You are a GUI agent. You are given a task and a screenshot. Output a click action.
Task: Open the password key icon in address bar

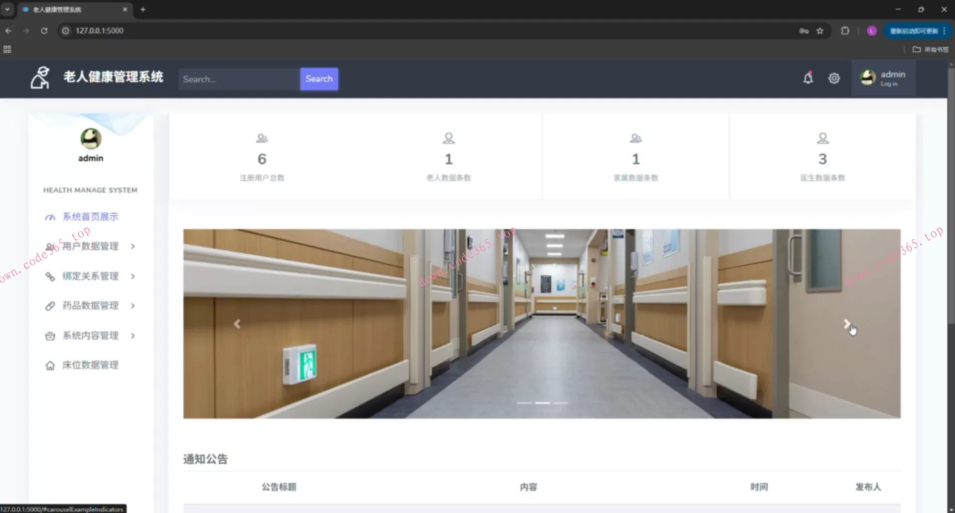pos(803,31)
